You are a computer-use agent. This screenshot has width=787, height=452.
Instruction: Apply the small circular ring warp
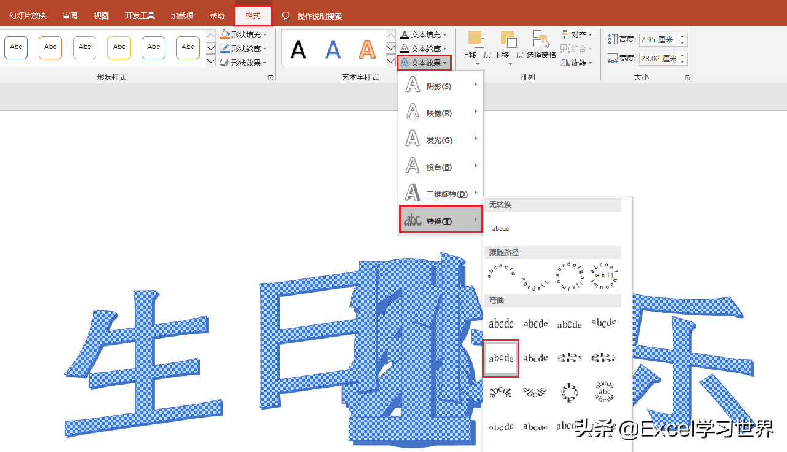(x=569, y=392)
